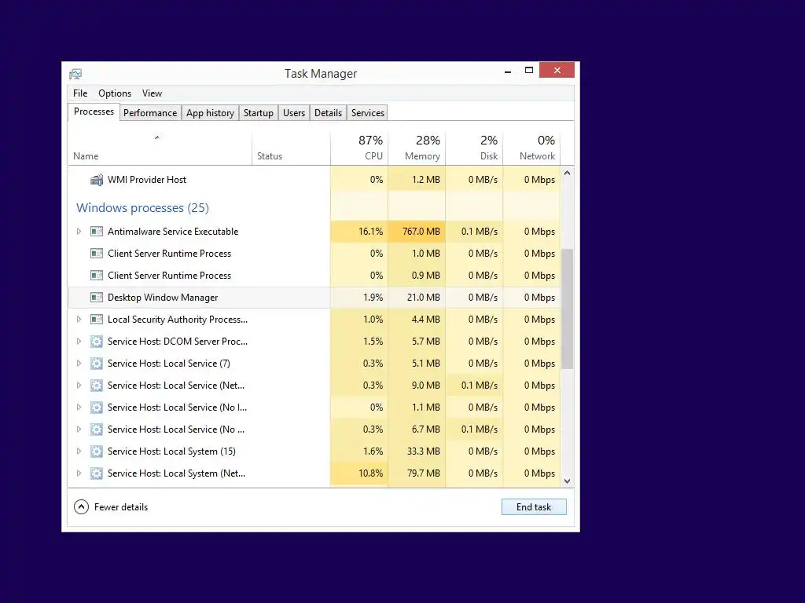Click the 16.1% CPU cell
Image resolution: width=805 pixels, height=603 pixels.
click(x=359, y=232)
